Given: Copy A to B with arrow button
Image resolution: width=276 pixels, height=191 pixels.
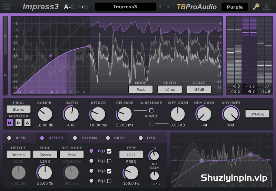Looking at the screenshot, I should (82, 7).
